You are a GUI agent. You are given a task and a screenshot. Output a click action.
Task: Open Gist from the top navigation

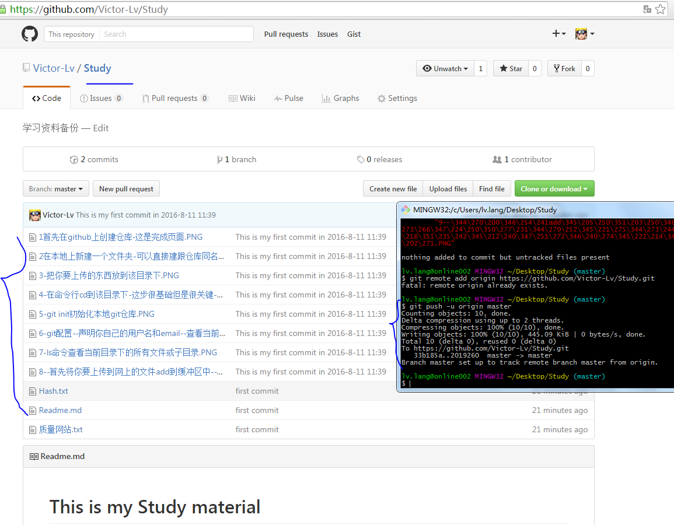click(354, 34)
